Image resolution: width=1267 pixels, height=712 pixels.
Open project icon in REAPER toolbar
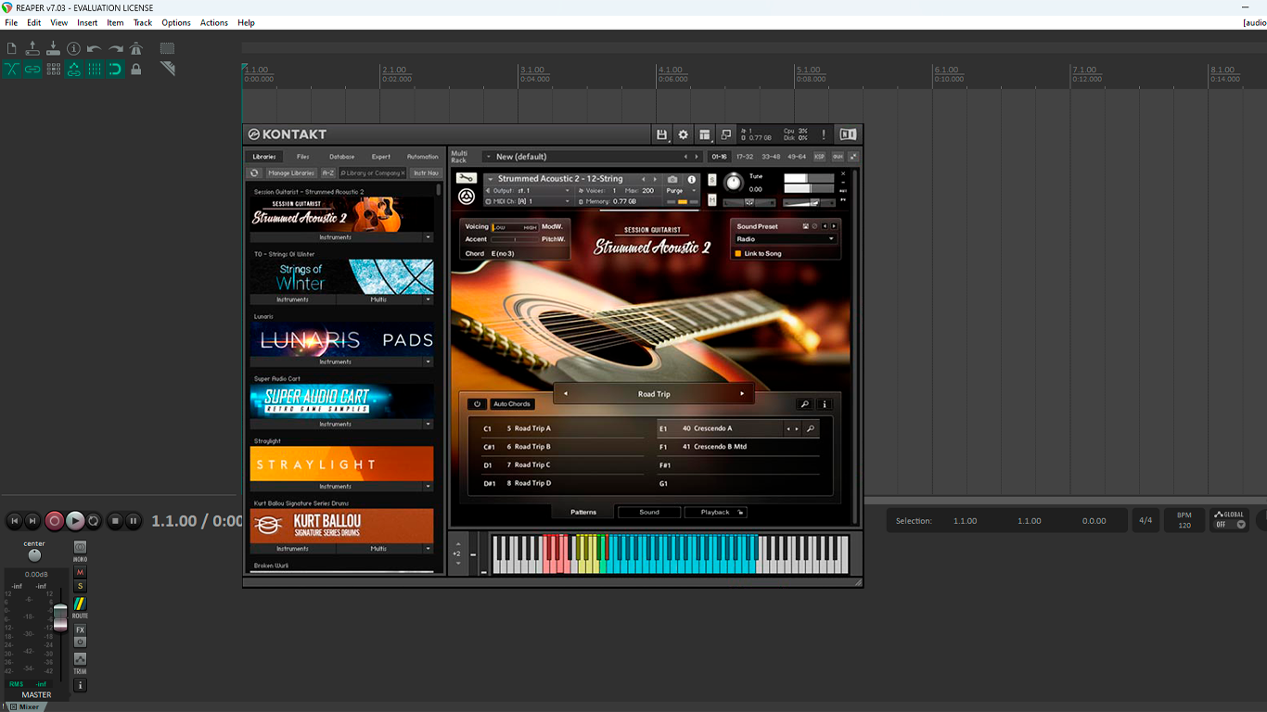tap(32, 48)
